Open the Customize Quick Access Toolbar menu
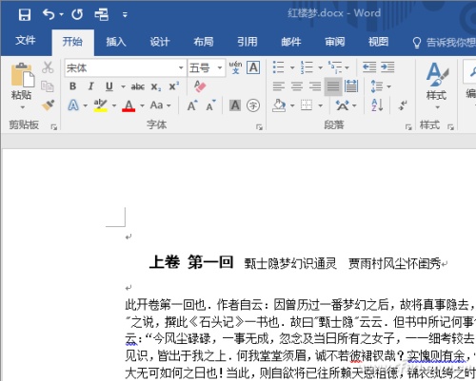Screen dimensions: 476x381 [x=125, y=14]
